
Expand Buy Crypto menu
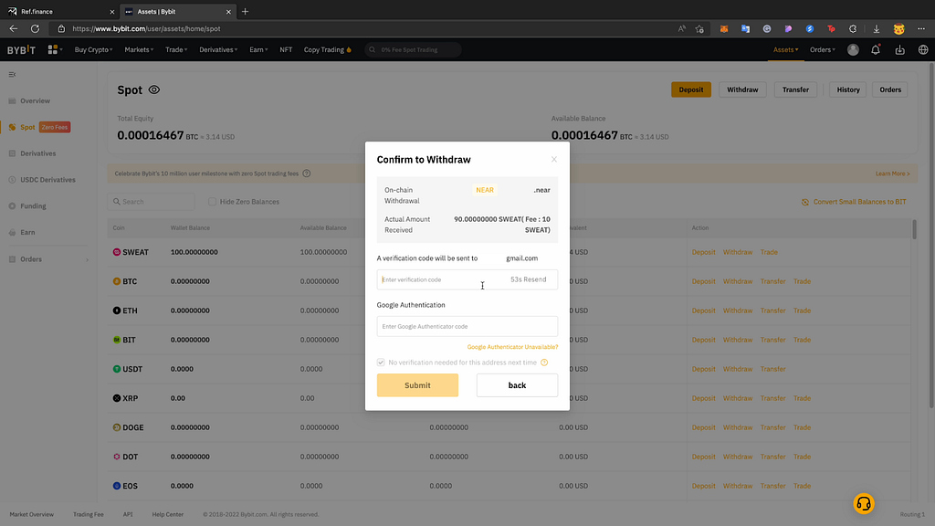click(94, 50)
